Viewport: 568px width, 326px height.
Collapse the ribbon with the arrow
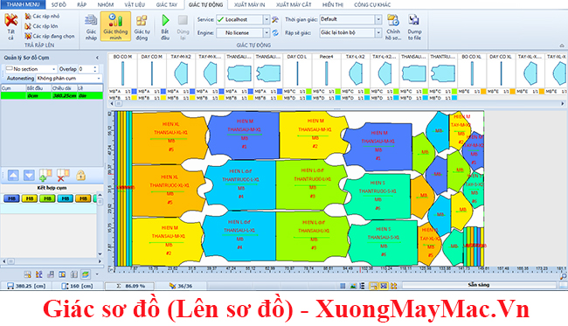(562, 45)
